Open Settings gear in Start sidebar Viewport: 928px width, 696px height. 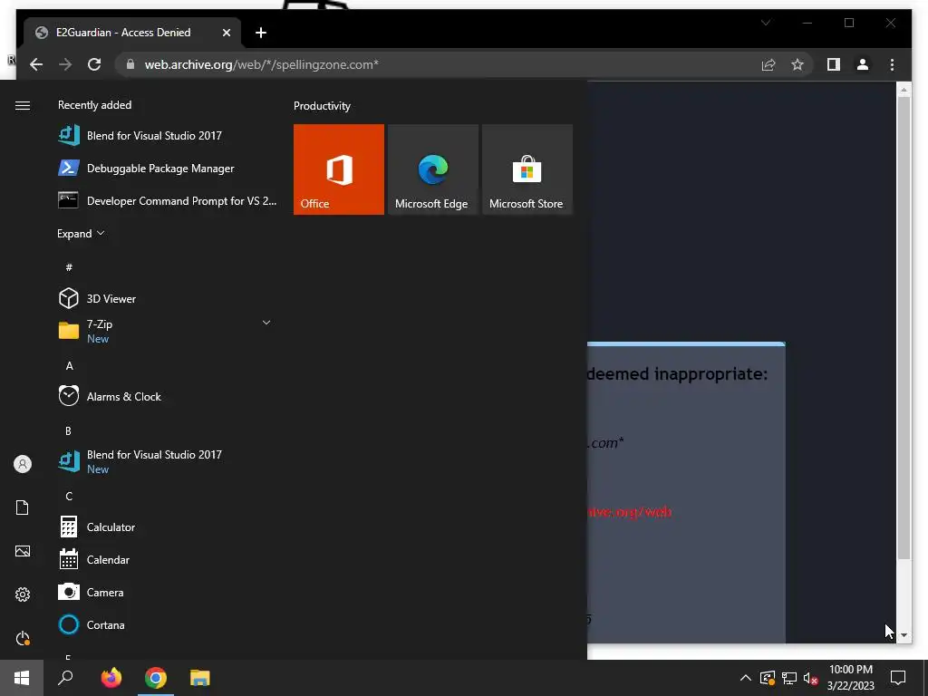[23, 594]
